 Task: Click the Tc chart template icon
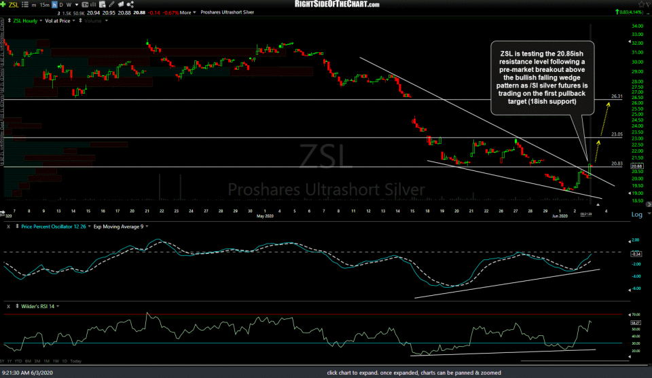pos(86,5)
